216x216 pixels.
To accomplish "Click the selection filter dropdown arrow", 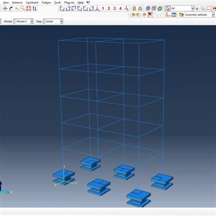I will [x=193, y=9].
